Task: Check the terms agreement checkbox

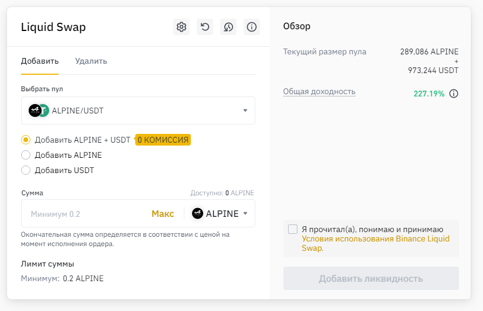Action: pos(293,229)
